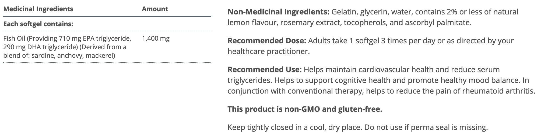Click the Amount column header

point(155,9)
